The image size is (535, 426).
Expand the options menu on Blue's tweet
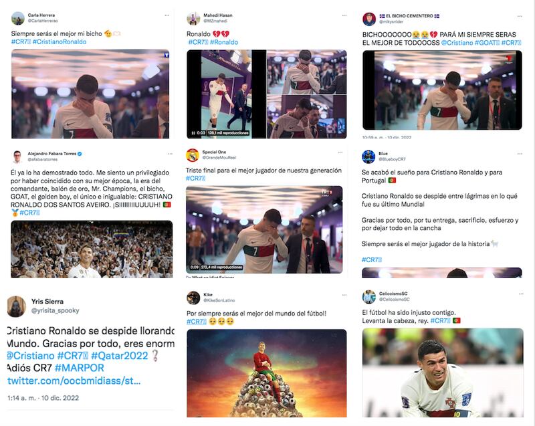(x=520, y=154)
